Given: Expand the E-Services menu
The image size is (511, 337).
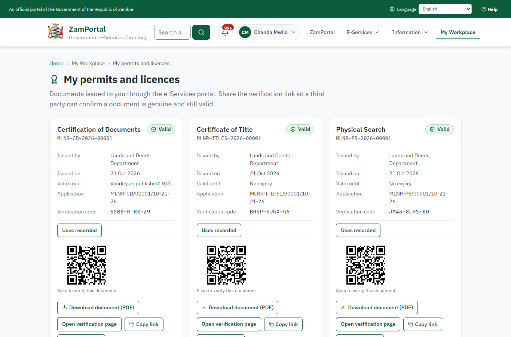Looking at the screenshot, I should [x=363, y=32].
